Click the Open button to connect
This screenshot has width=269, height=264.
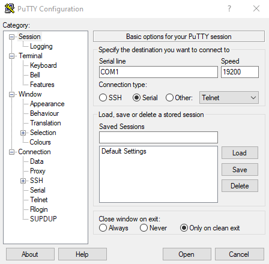click(x=187, y=254)
